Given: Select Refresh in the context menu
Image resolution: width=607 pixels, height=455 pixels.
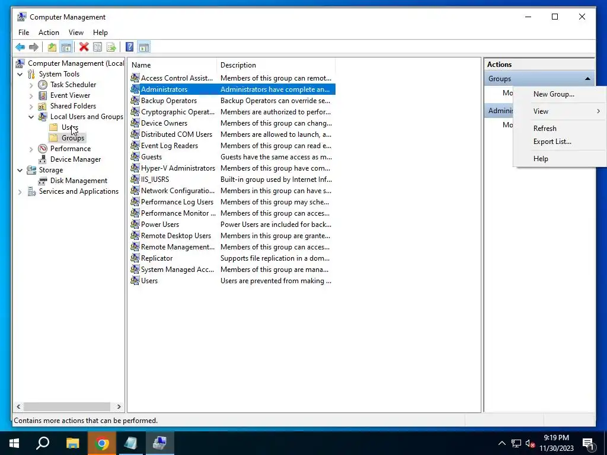Looking at the screenshot, I should point(560,129).
